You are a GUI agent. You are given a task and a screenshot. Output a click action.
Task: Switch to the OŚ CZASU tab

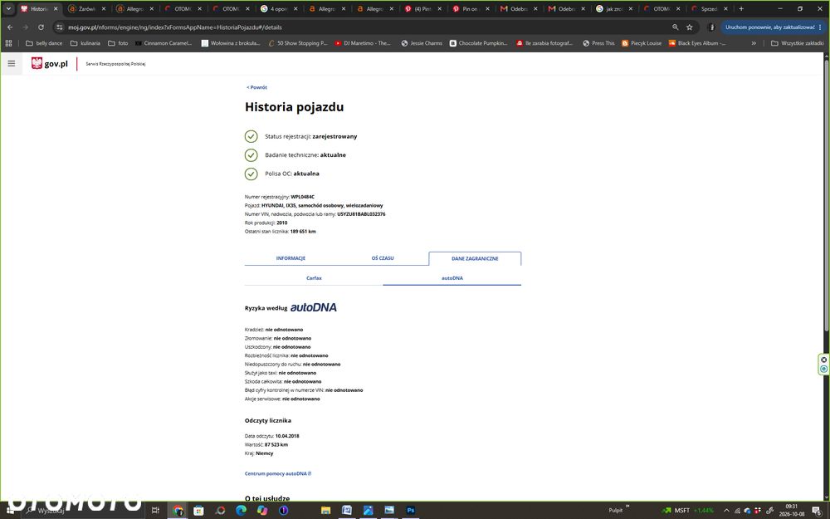tap(382, 258)
